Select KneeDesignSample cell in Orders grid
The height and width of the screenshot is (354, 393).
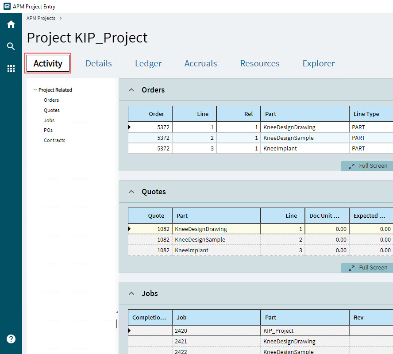click(305, 138)
